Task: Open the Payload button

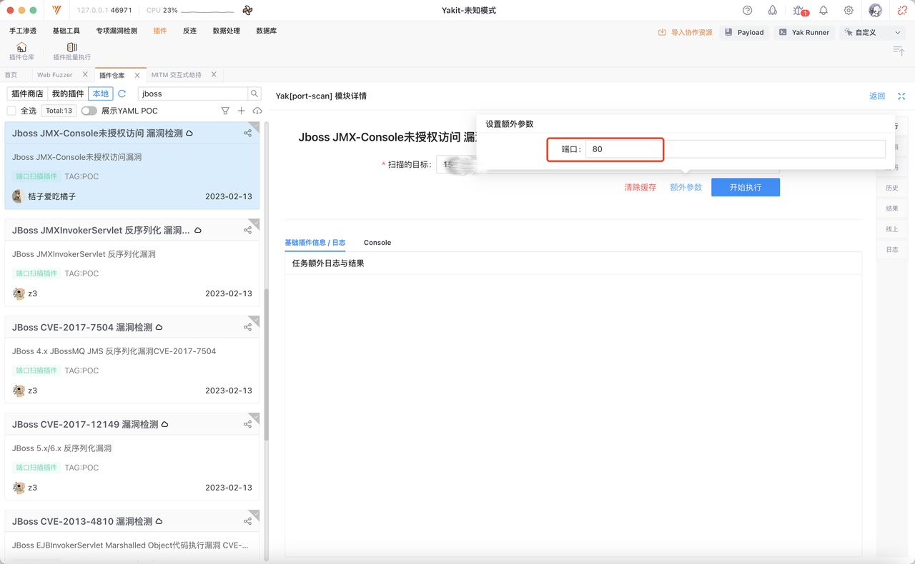Action: [743, 32]
